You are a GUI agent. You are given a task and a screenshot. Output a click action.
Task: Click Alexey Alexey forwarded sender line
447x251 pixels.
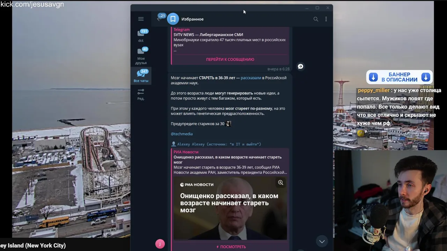pos(216,144)
